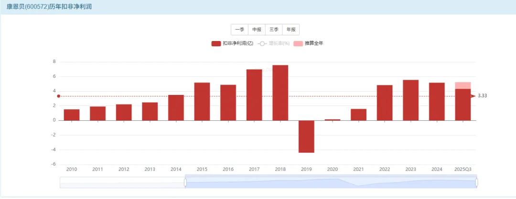Viewport: 516px width, 199px height.
Task: Click the selected range of the zoom slider
Action: click(x=331, y=183)
